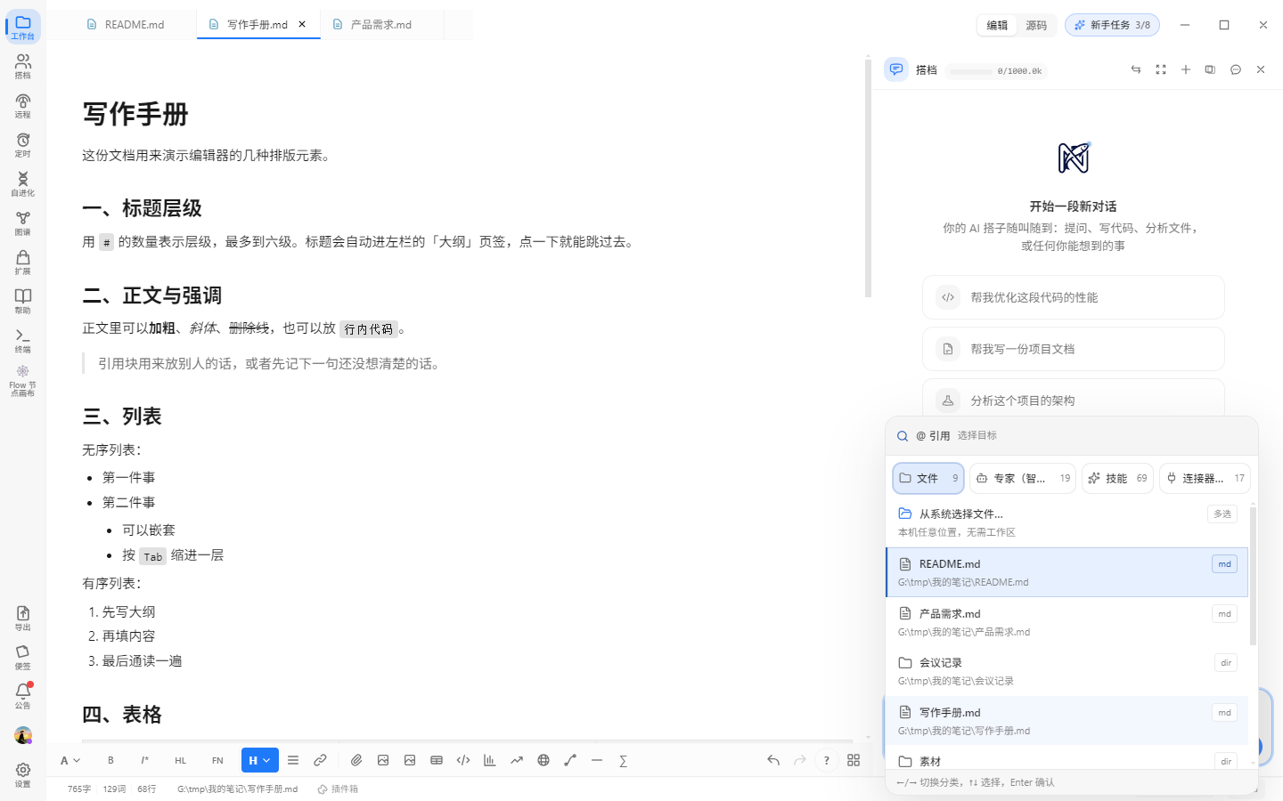The width and height of the screenshot is (1283, 801).
Task: Expand the chat panel with the fullscreen icon
Action: 1161,69
